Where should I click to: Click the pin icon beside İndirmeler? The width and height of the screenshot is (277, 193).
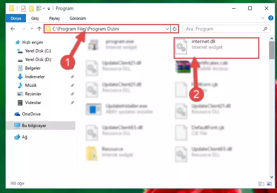point(72,77)
